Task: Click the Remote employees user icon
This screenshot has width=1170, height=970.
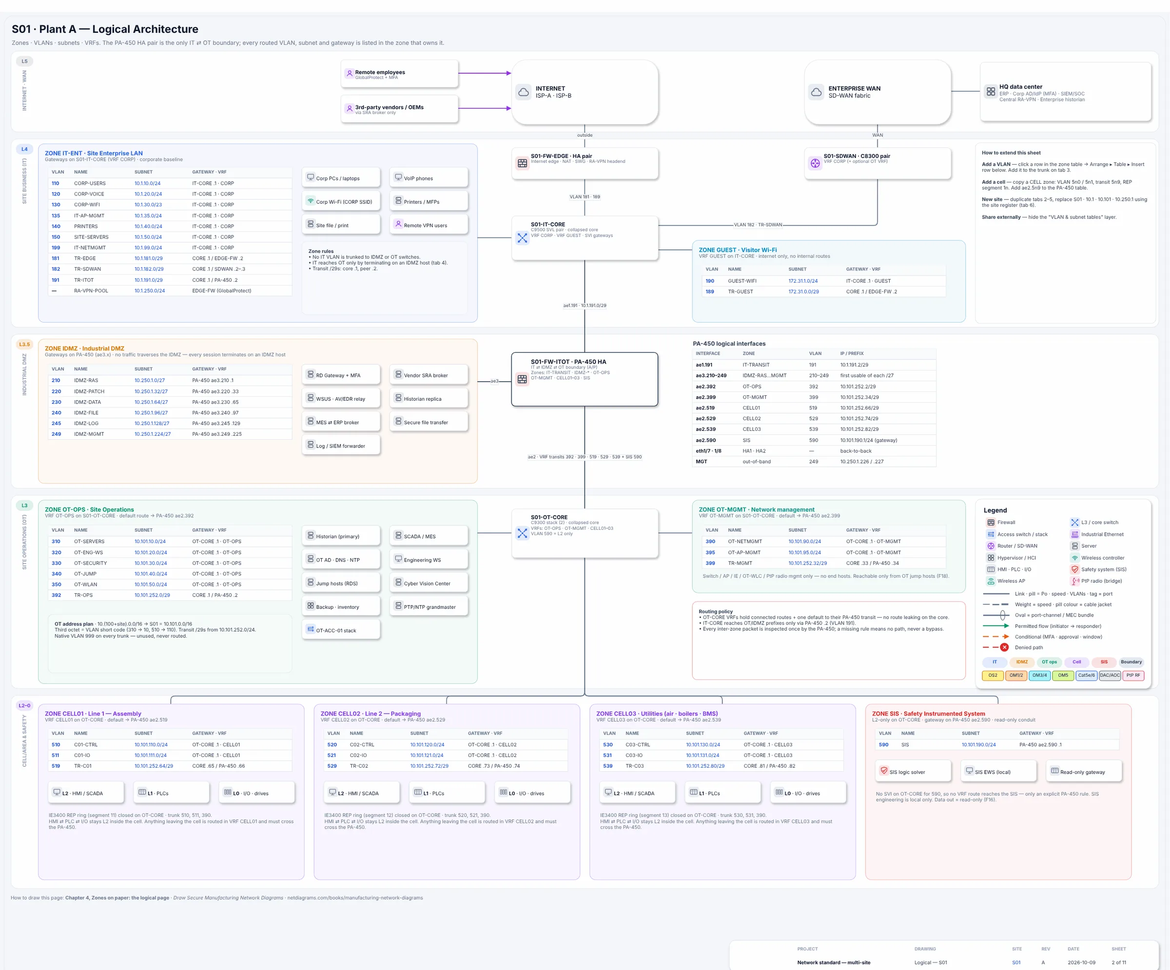Action: pos(350,73)
